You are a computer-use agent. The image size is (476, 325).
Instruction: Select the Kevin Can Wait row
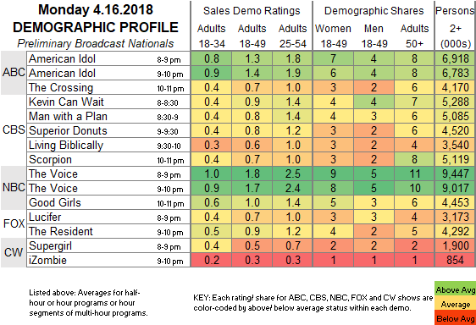click(x=251, y=102)
